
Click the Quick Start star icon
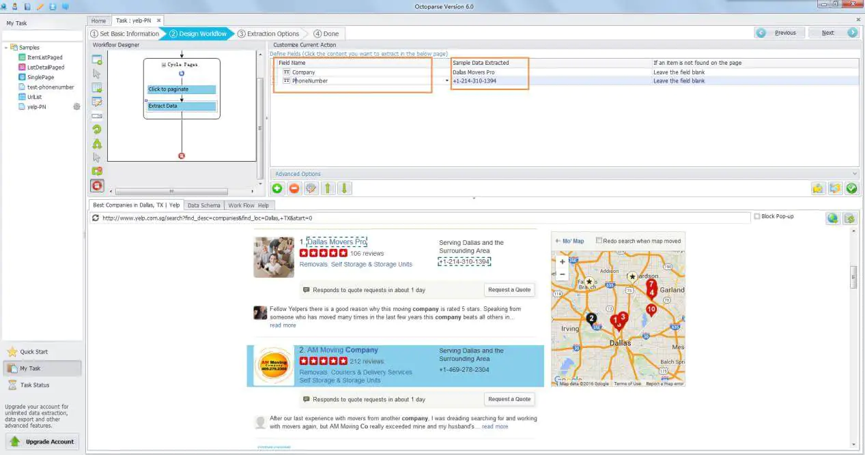[12, 352]
